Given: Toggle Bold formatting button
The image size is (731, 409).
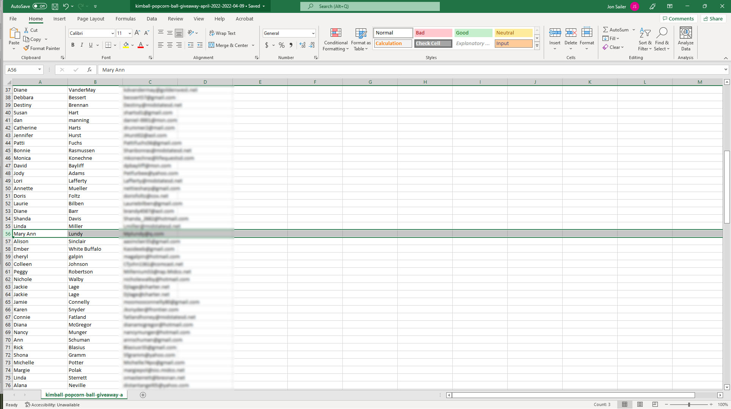Looking at the screenshot, I should coord(73,45).
